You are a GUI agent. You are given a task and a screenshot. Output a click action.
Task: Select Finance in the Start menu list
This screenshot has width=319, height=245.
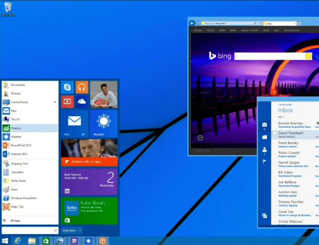point(30,128)
